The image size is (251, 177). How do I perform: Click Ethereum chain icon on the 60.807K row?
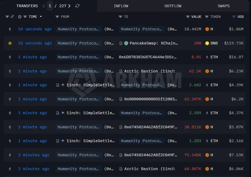[x=10, y=169]
